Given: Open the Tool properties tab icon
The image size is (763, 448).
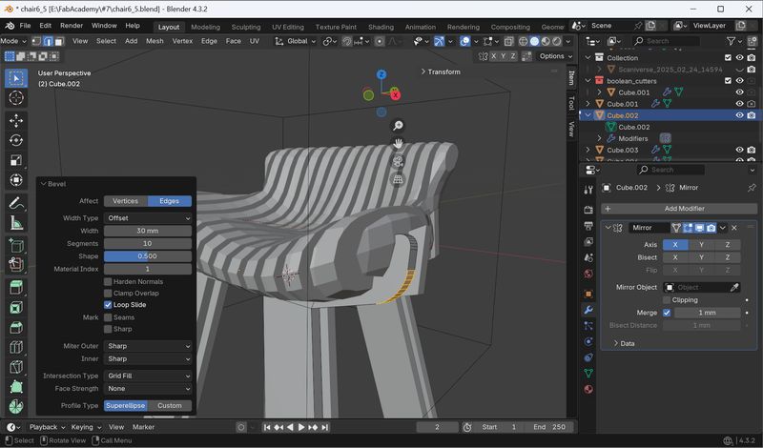Looking at the screenshot, I should tap(588, 190).
